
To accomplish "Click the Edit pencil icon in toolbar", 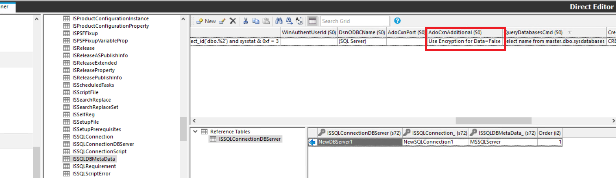I will coord(222,21).
